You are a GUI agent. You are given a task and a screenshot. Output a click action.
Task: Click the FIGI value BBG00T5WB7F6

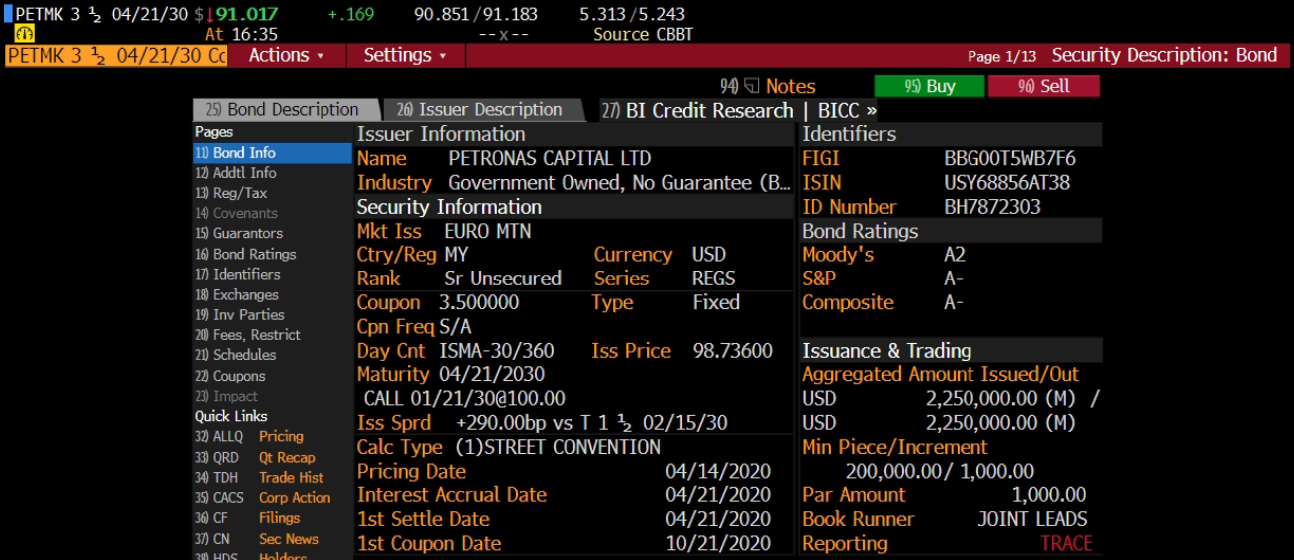coord(1009,158)
